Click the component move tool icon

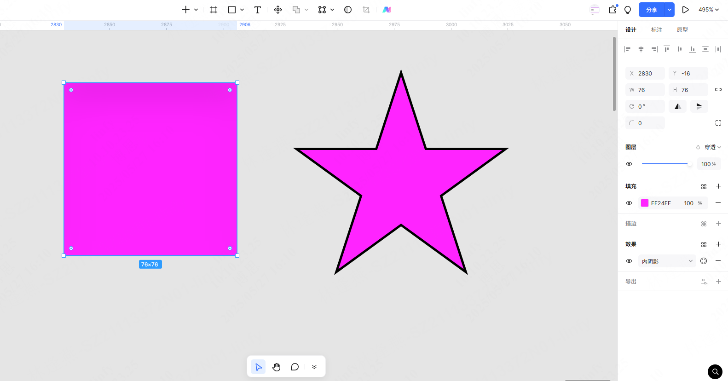click(278, 10)
